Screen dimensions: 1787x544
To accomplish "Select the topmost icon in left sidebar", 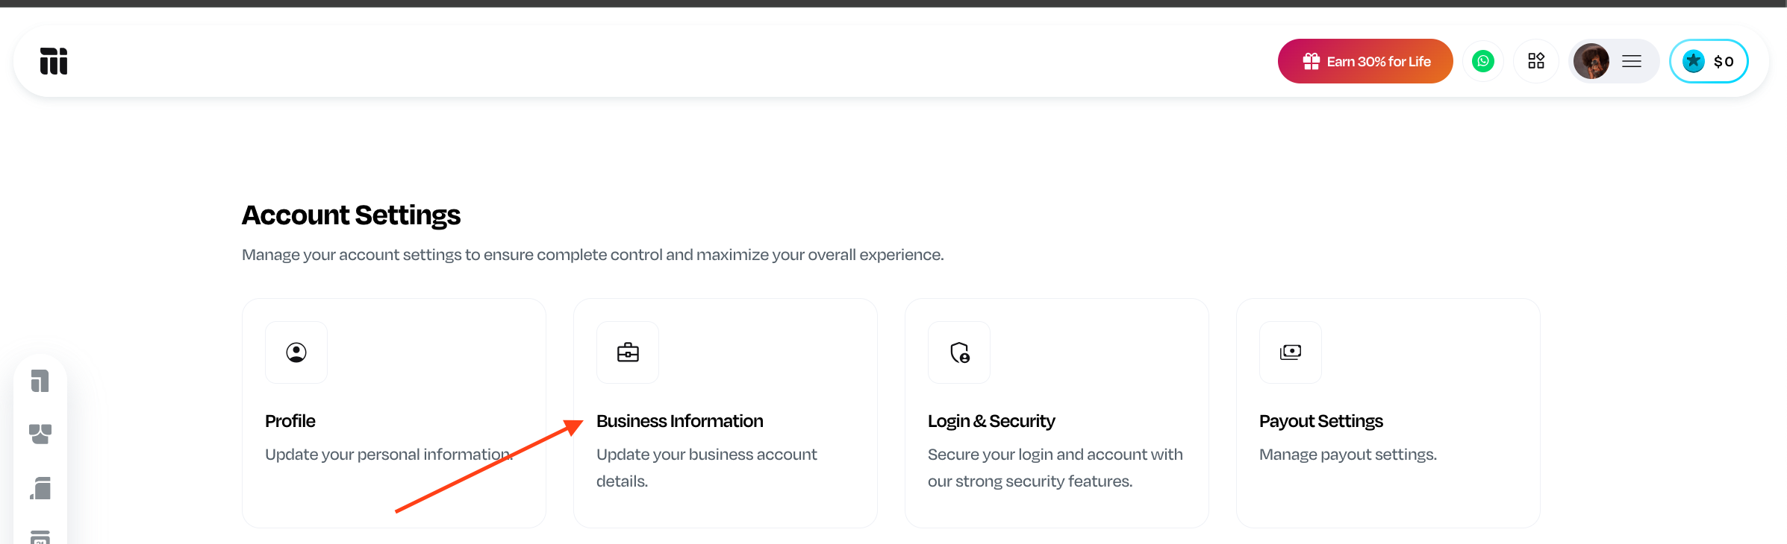I will (x=40, y=381).
